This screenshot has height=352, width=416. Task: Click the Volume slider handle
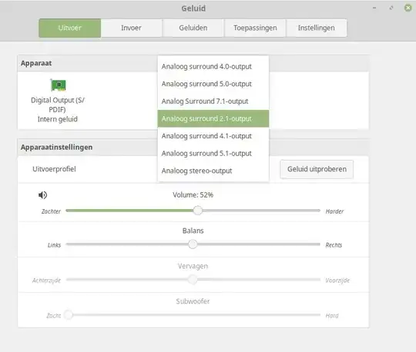(x=198, y=211)
